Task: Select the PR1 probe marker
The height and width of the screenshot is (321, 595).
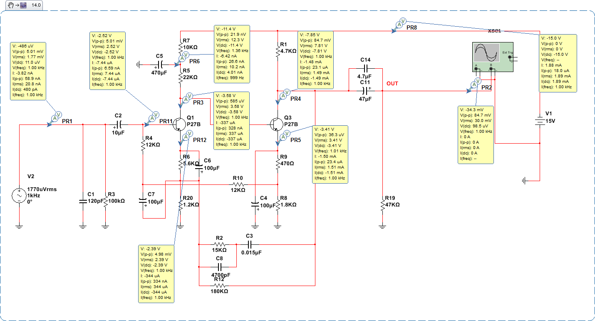Action: pyautogui.click(x=55, y=119)
